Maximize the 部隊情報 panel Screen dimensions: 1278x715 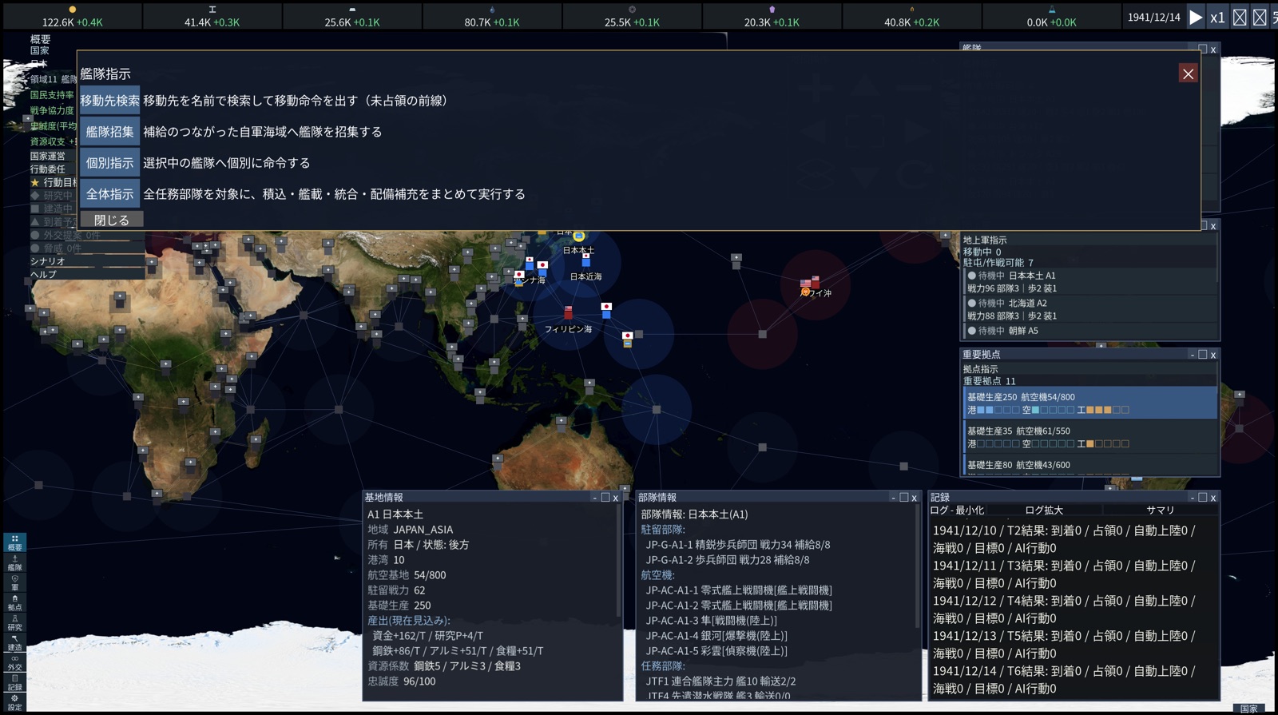click(x=904, y=498)
